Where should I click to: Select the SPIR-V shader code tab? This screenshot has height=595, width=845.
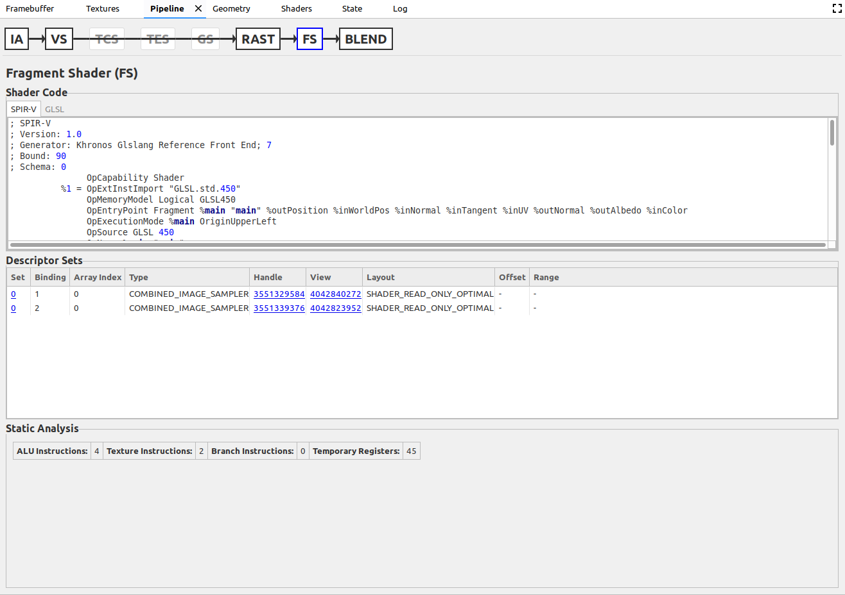point(24,110)
